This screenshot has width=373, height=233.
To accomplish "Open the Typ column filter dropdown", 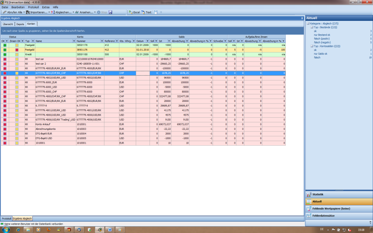I will point(33,41).
